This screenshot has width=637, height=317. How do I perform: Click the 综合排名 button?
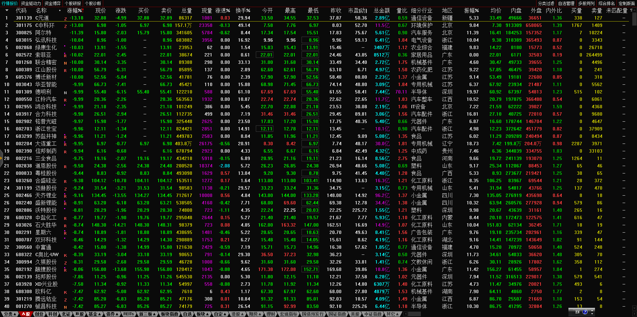[606, 3]
